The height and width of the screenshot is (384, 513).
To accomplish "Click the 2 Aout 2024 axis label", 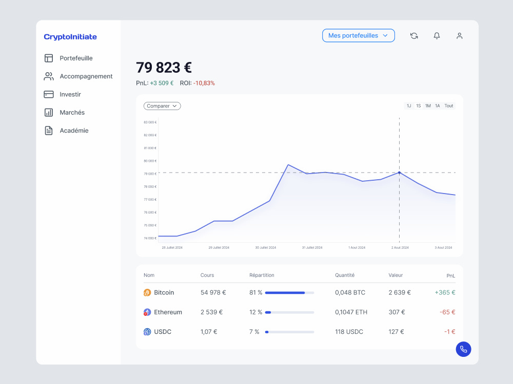I will [400, 247].
